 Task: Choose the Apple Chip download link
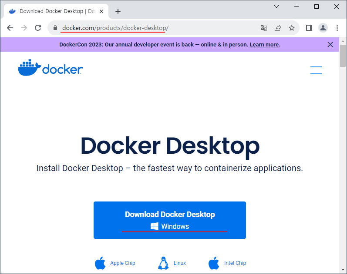pyautogui.click(x=123, y=263)
